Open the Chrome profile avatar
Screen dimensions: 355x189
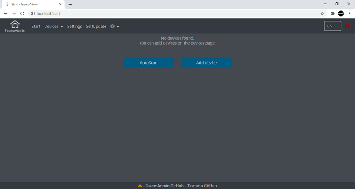tap(341, 14)
